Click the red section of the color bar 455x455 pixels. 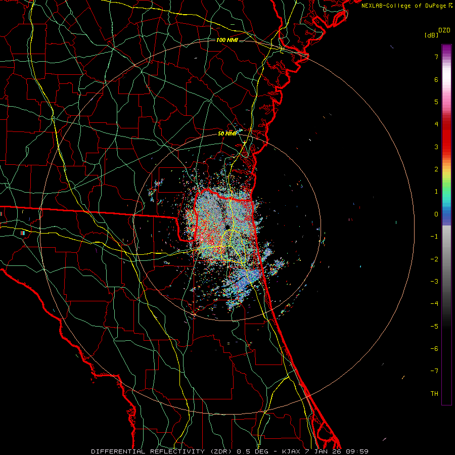pos(446,136)
